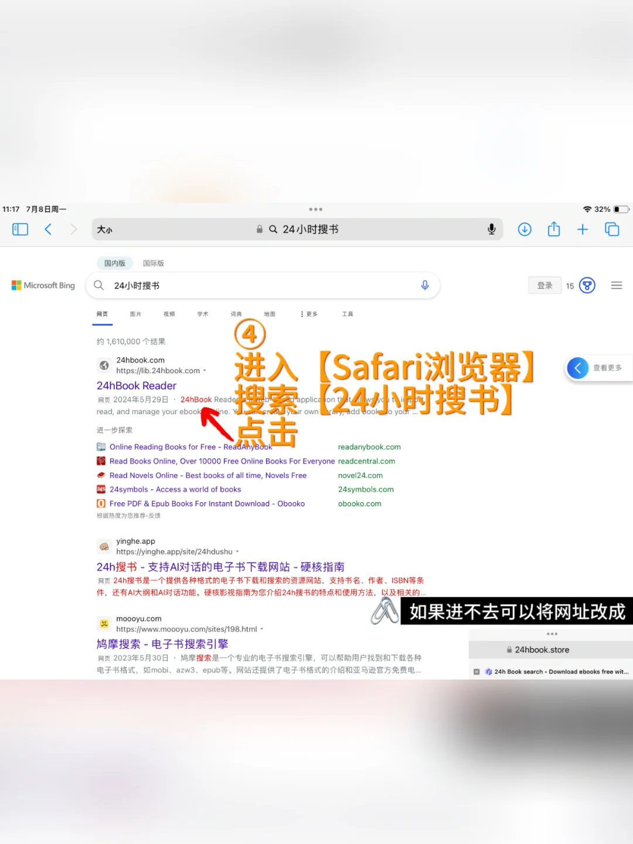Screen dimensions: 633x844
Task: Click the 反馈 feedback link
Action: 155,516
